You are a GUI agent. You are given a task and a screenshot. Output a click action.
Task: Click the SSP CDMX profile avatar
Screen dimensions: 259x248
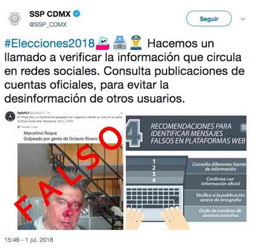point(14,19)
